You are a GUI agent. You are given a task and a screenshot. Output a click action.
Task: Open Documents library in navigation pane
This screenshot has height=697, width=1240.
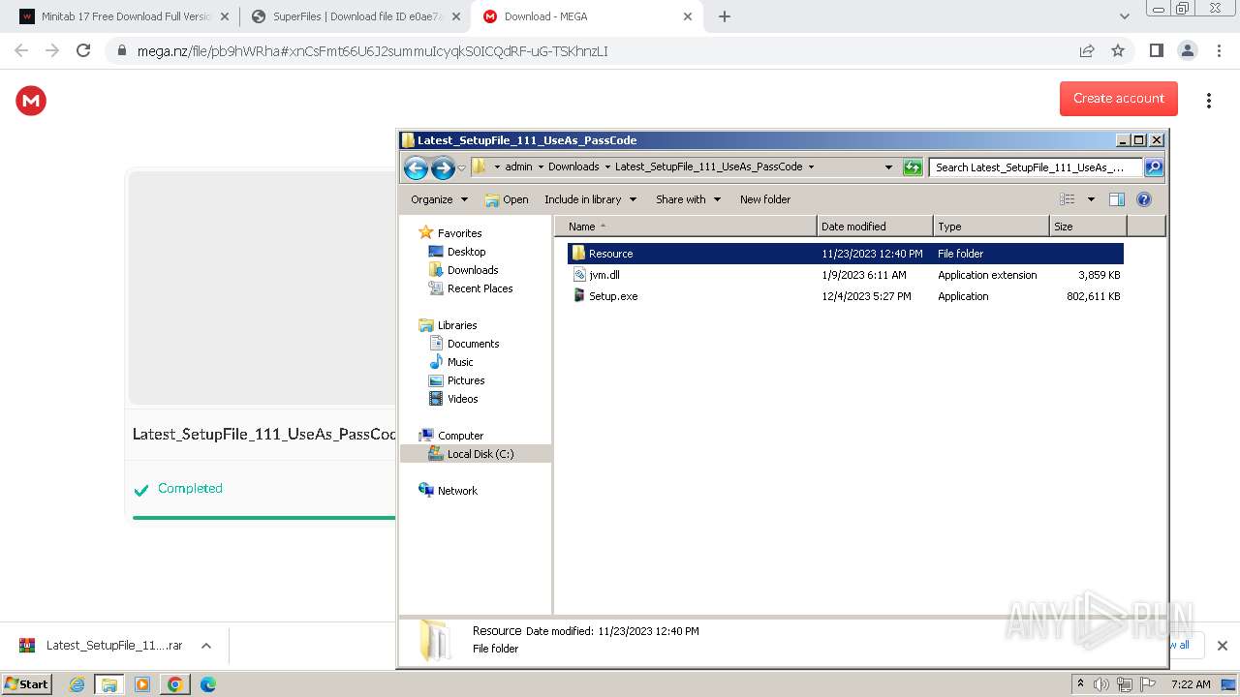473,344
